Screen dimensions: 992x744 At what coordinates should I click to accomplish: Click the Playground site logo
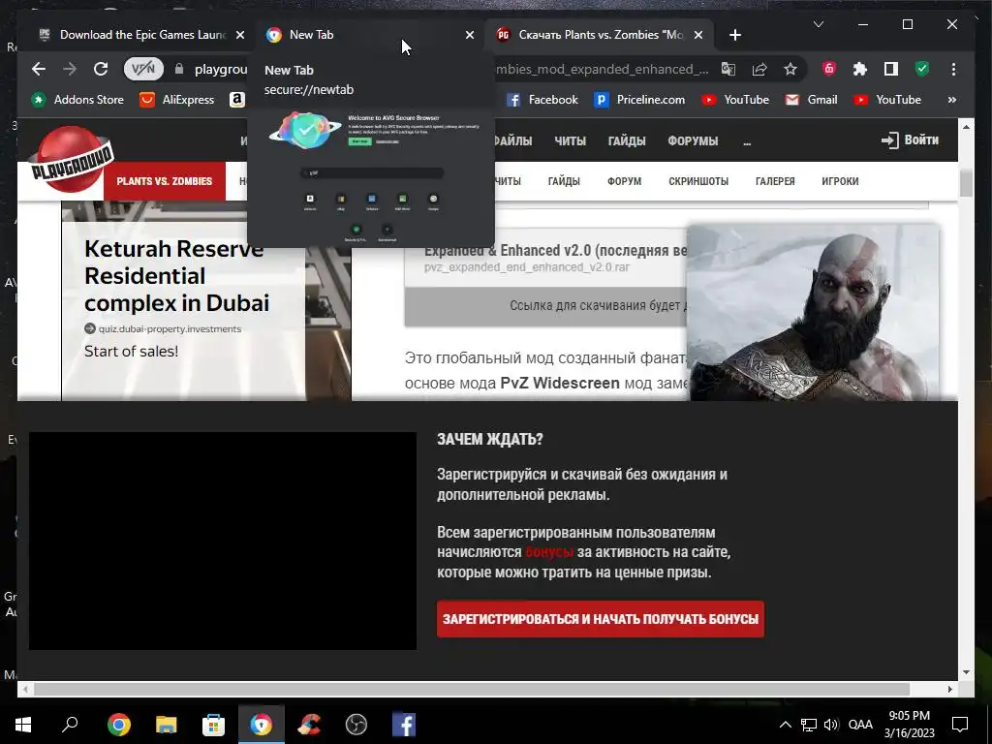[x=72, y=161]
